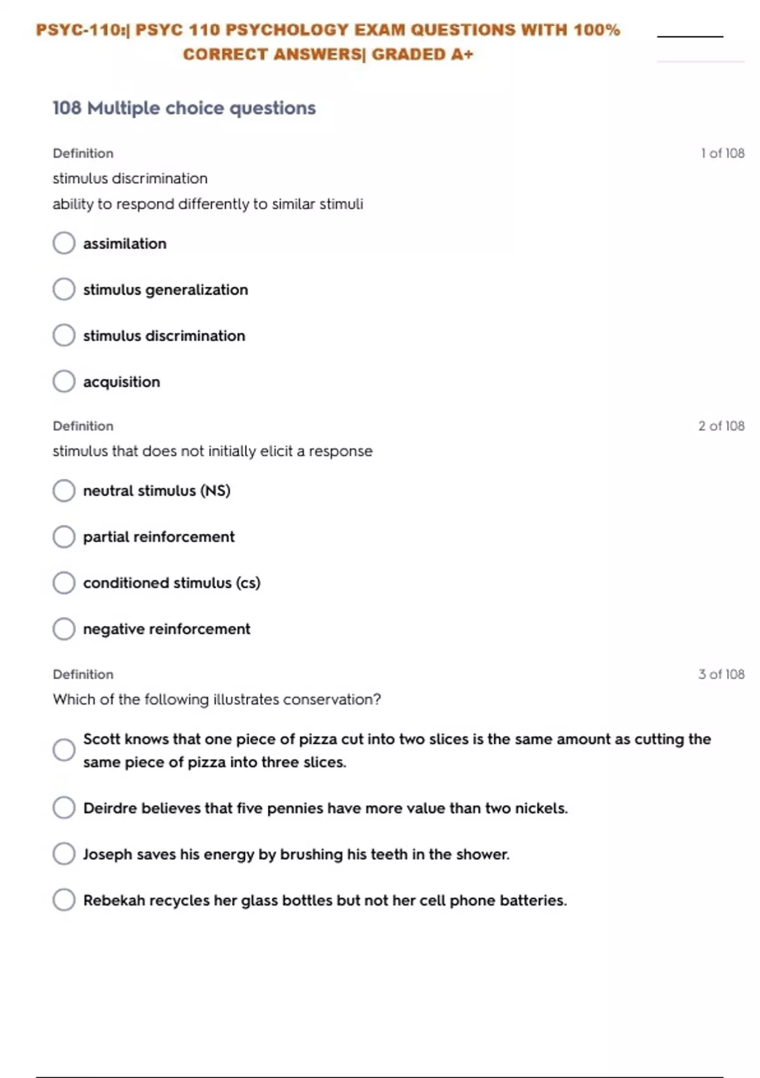Click the '2 of 108' question counter
760x1078 pixels.
[x=721, y=426]
